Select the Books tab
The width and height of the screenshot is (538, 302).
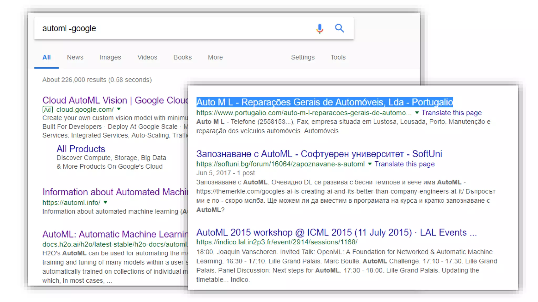pos(182,57)
